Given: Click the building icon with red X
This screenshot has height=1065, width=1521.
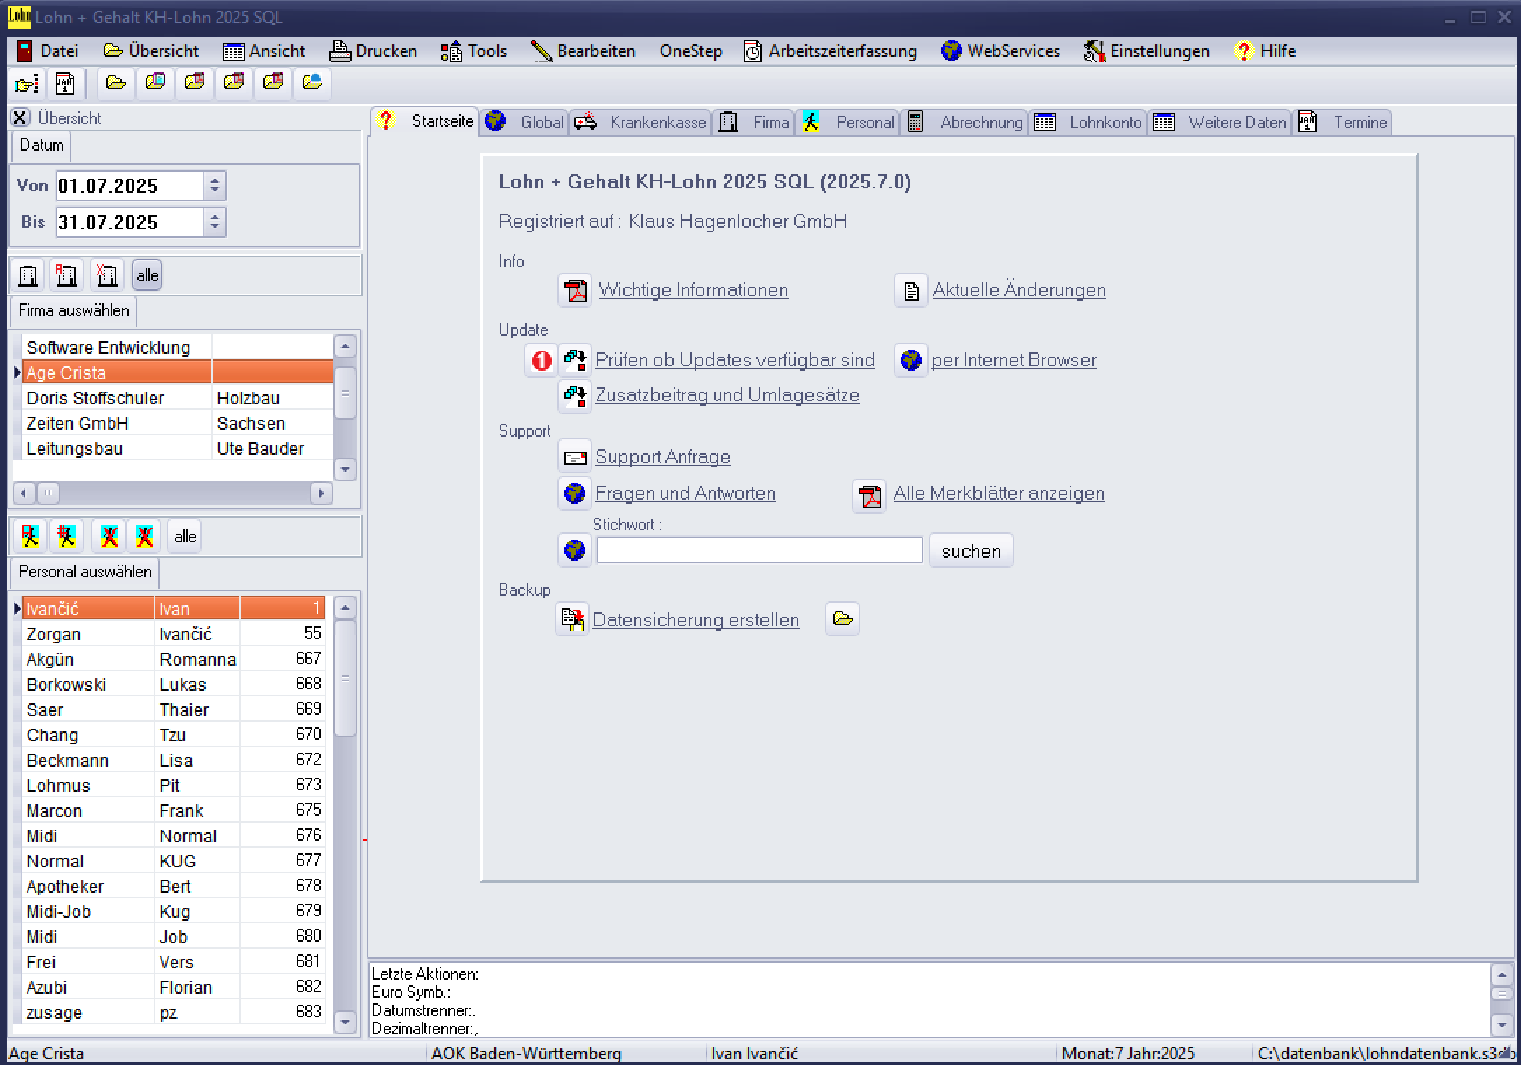Looking at the screenshot, I should (107, 275).
